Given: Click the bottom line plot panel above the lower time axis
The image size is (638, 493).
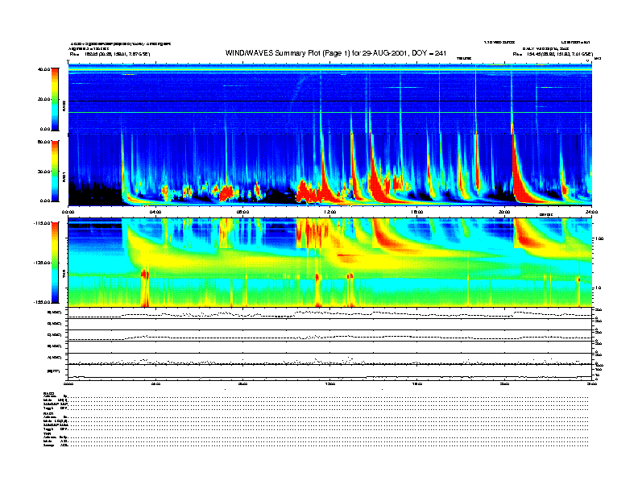Looking at the screenshot, I should (x=330, y=372).
